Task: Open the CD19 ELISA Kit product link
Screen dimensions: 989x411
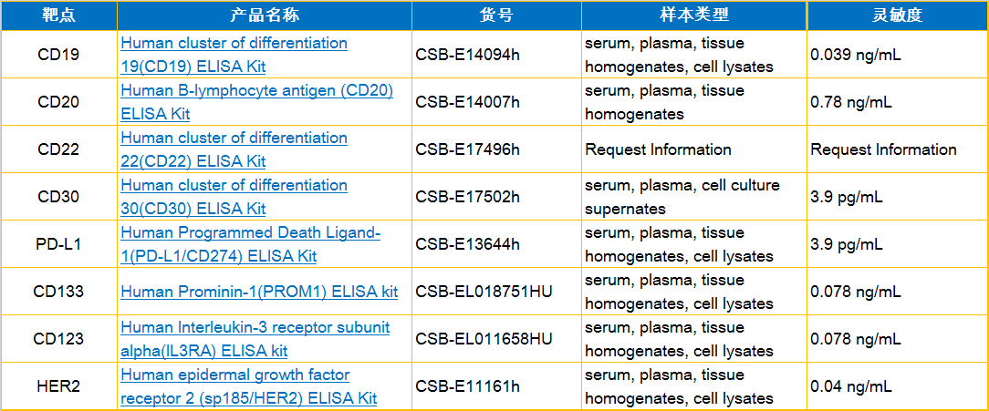Action: pos(234,55)
